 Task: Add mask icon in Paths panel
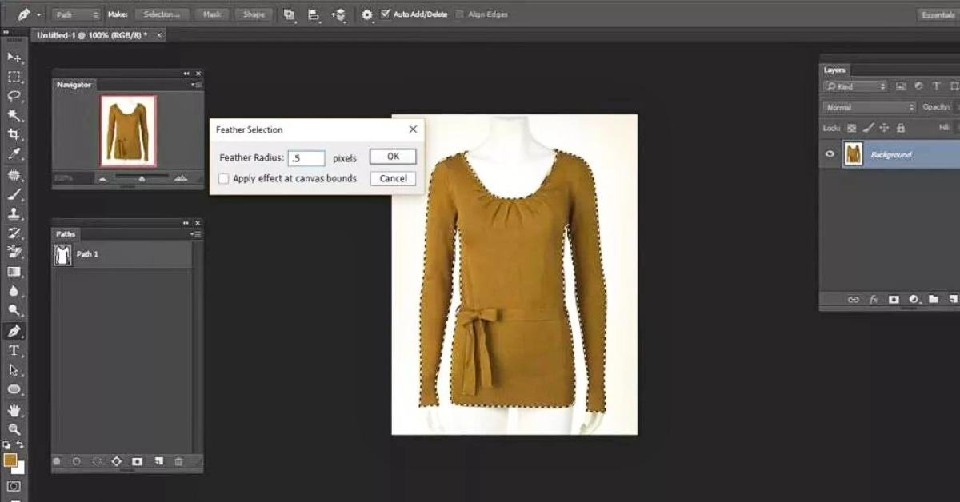[137, 461]
